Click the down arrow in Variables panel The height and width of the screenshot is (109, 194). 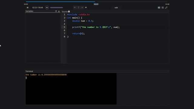tap(59, 11)
